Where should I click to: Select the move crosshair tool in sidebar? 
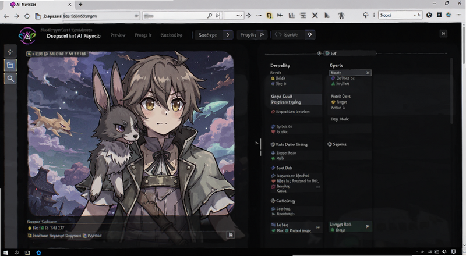pyautogui.click(x=10, y=52)
